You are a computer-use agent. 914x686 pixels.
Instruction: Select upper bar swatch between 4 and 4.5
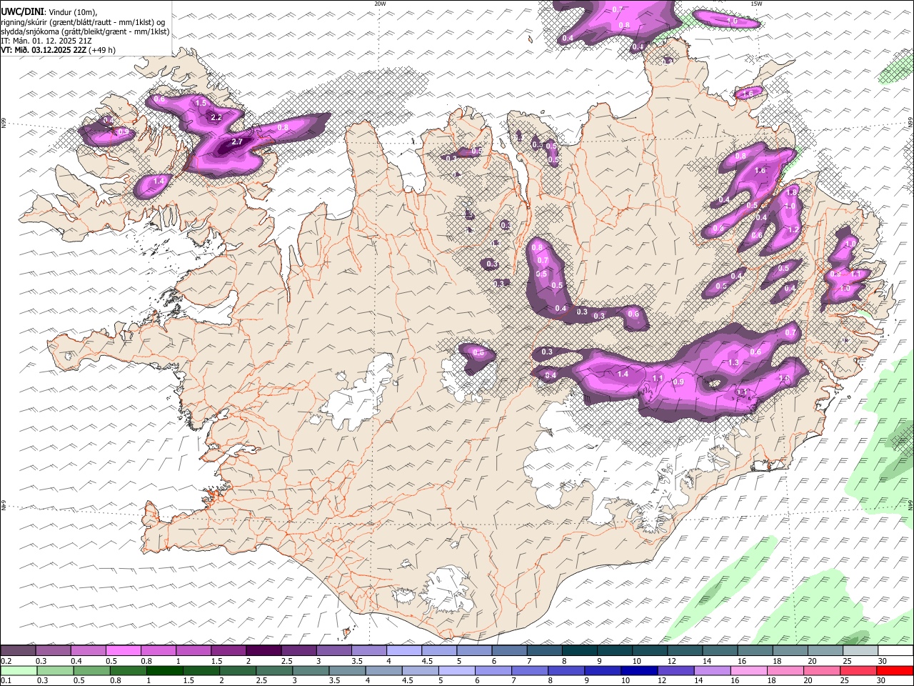[404, 650]
